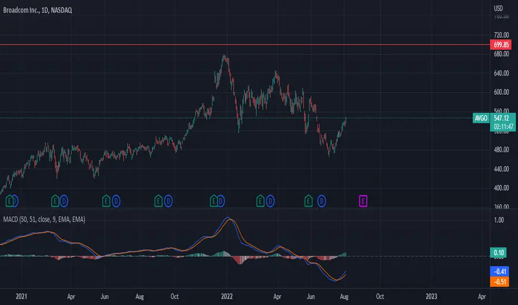Click the blue -0.41 MACD value label

click(x=500, y=271)
